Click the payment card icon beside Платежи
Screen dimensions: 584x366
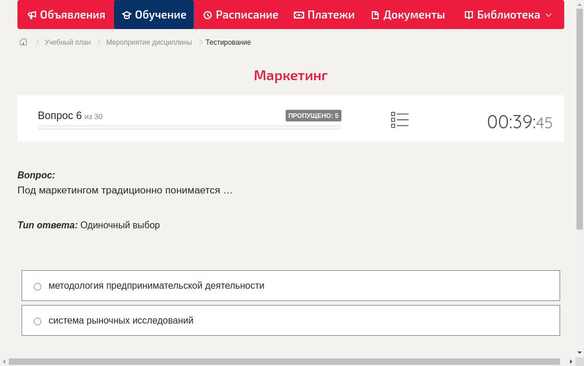tap(298, 15)
